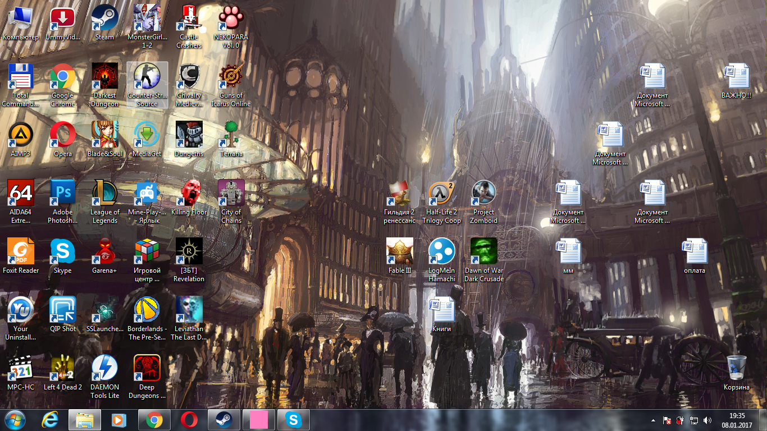Open the Компьютер desktop icon
Image resolution: width=767 pixels, height=431 pixels.
coord(21,24)
